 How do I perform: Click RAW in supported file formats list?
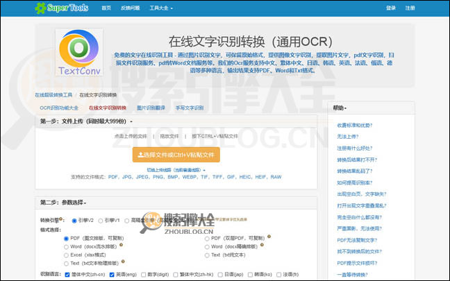(276, 177)
